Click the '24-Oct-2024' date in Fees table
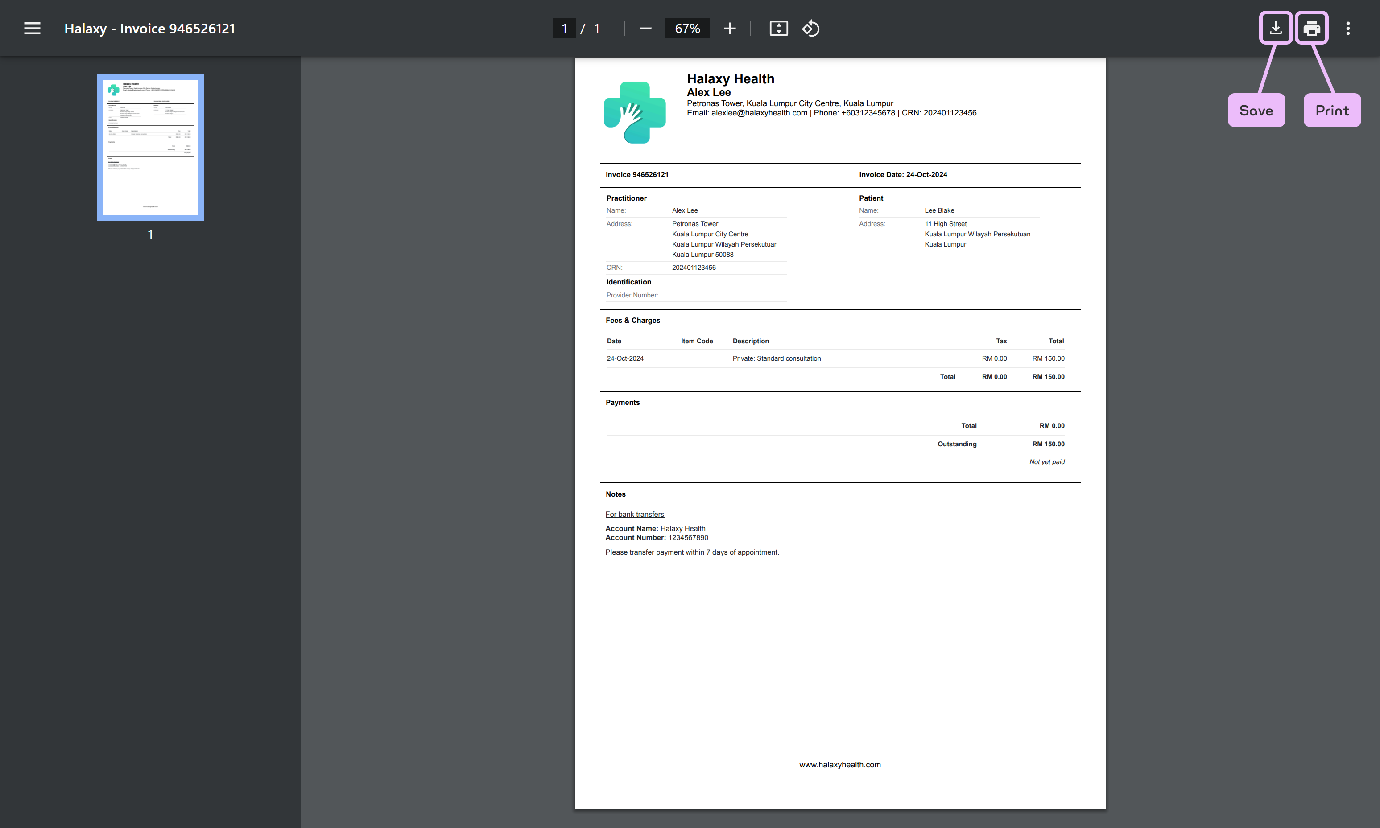This screenshot has height=828, width=1380. point(625,359)
